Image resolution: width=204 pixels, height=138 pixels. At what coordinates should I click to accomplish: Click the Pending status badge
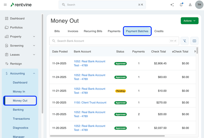[x=120, y=91]
